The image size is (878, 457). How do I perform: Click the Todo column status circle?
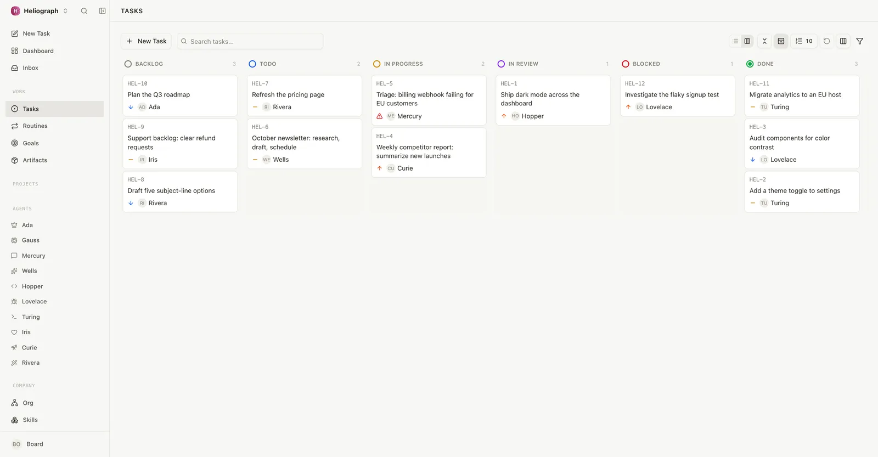[252, 64]
